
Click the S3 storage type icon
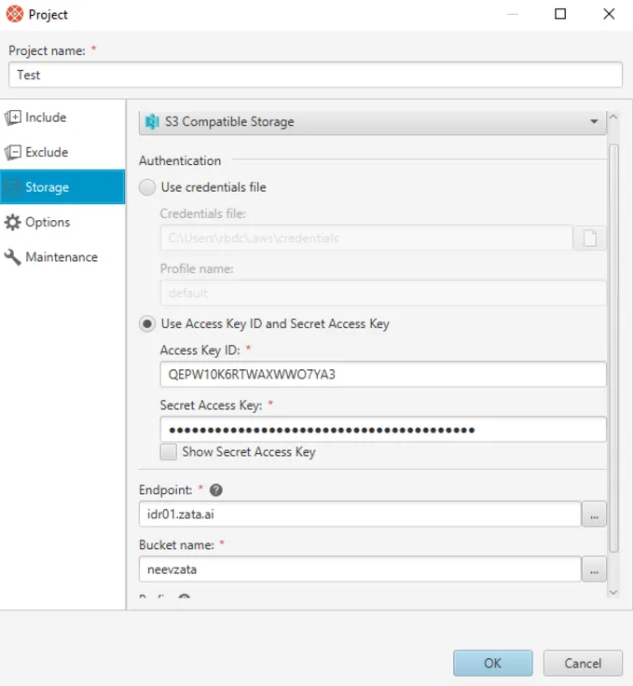pos(152,121)
